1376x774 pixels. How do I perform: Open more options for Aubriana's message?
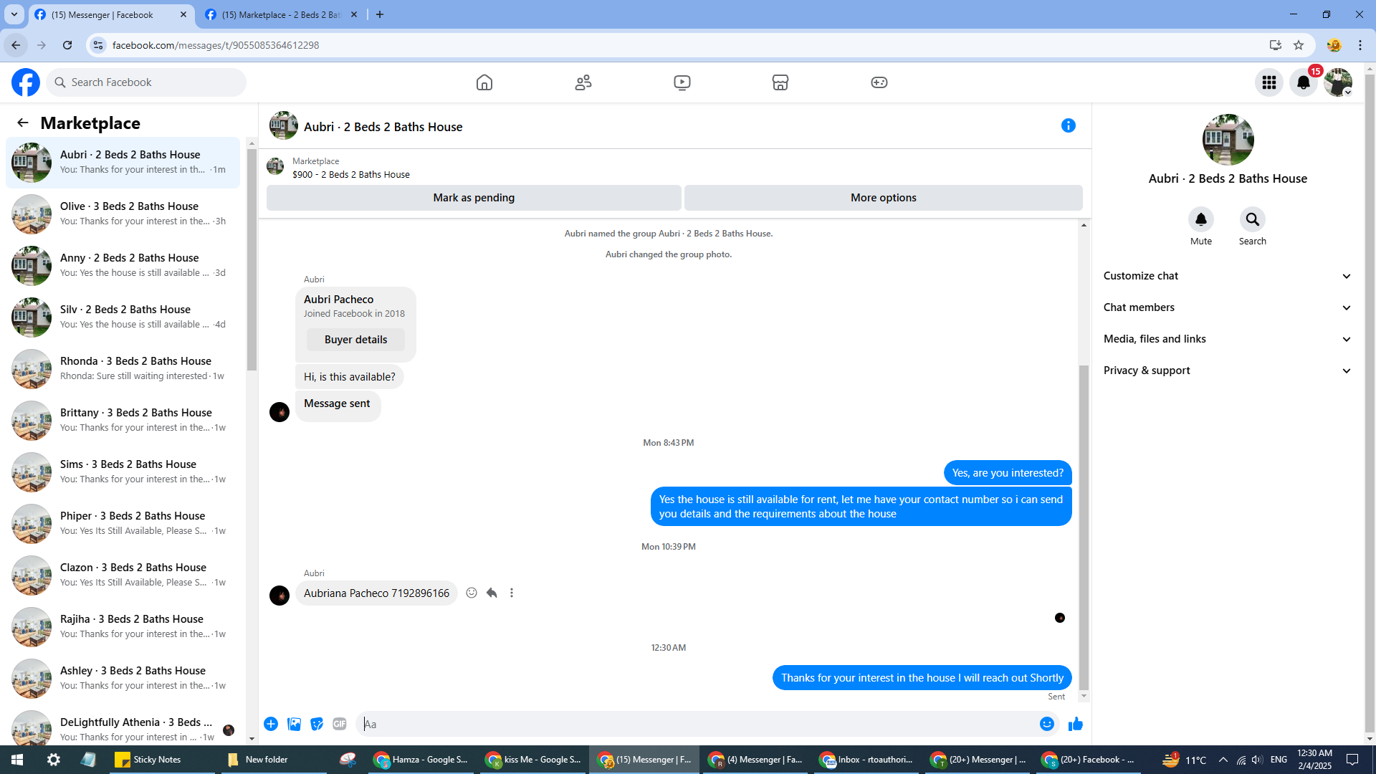512,593
